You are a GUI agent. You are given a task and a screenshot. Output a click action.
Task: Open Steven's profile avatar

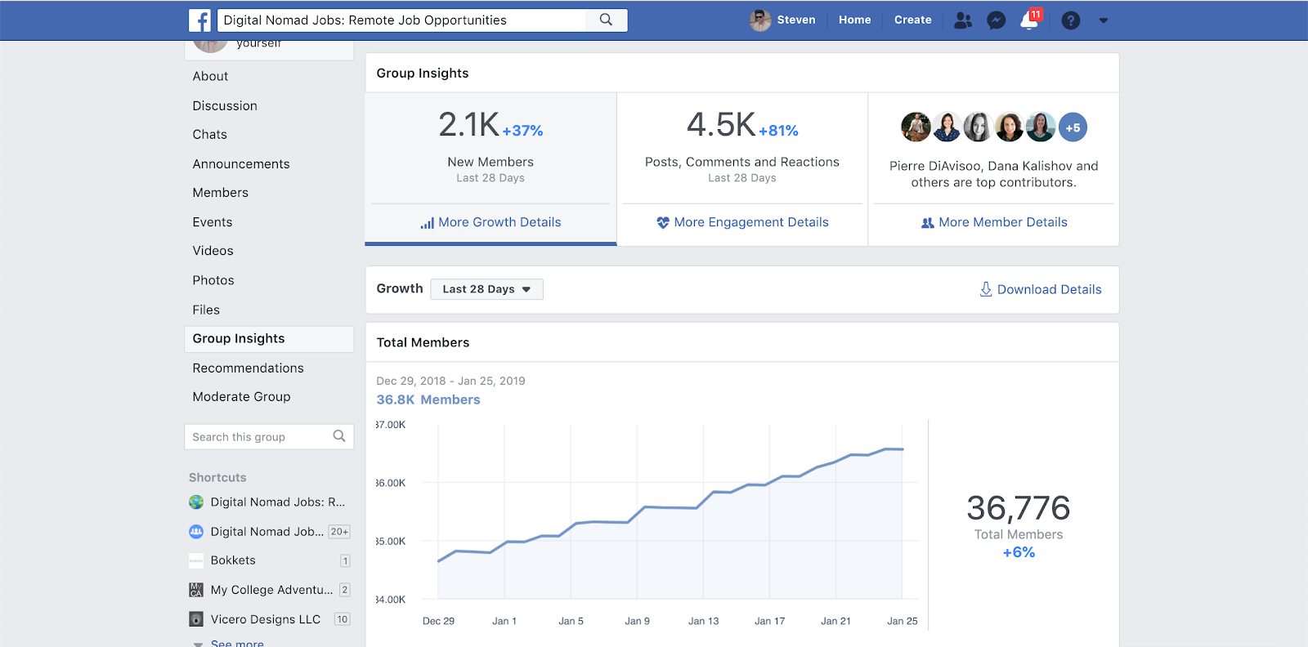760,20
